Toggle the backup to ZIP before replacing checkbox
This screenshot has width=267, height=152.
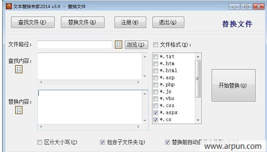(x=167, y=142)
